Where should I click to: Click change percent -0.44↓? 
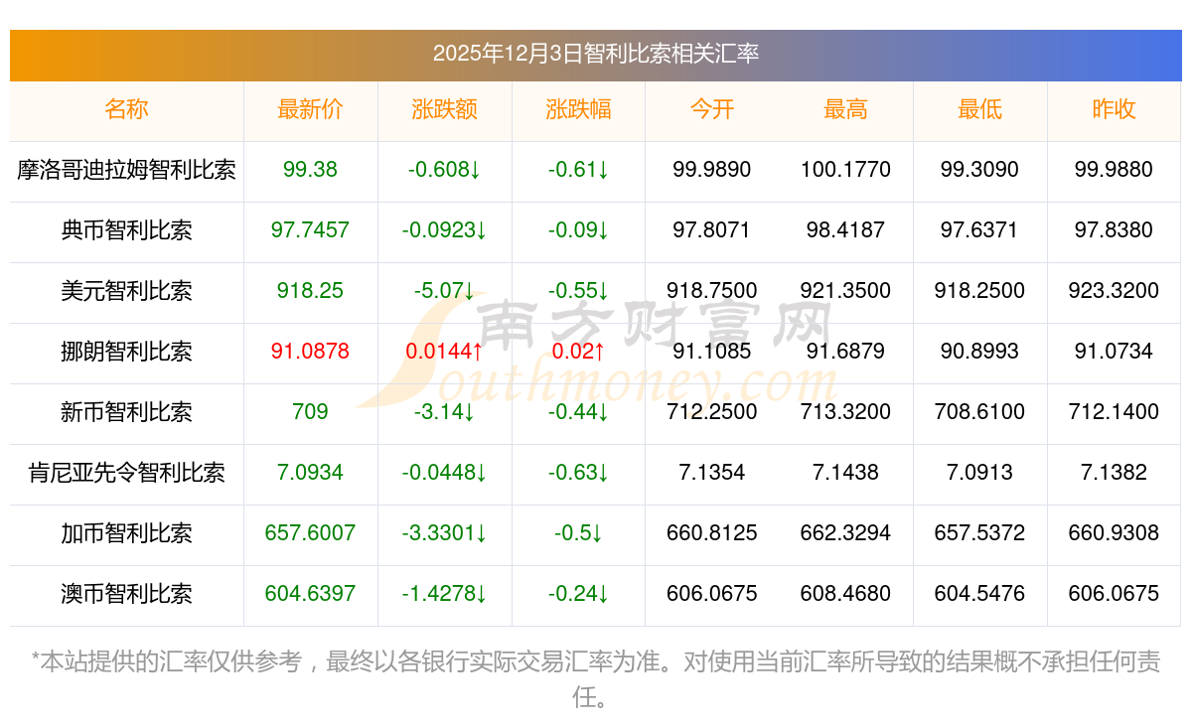click(x=578, y=412)
